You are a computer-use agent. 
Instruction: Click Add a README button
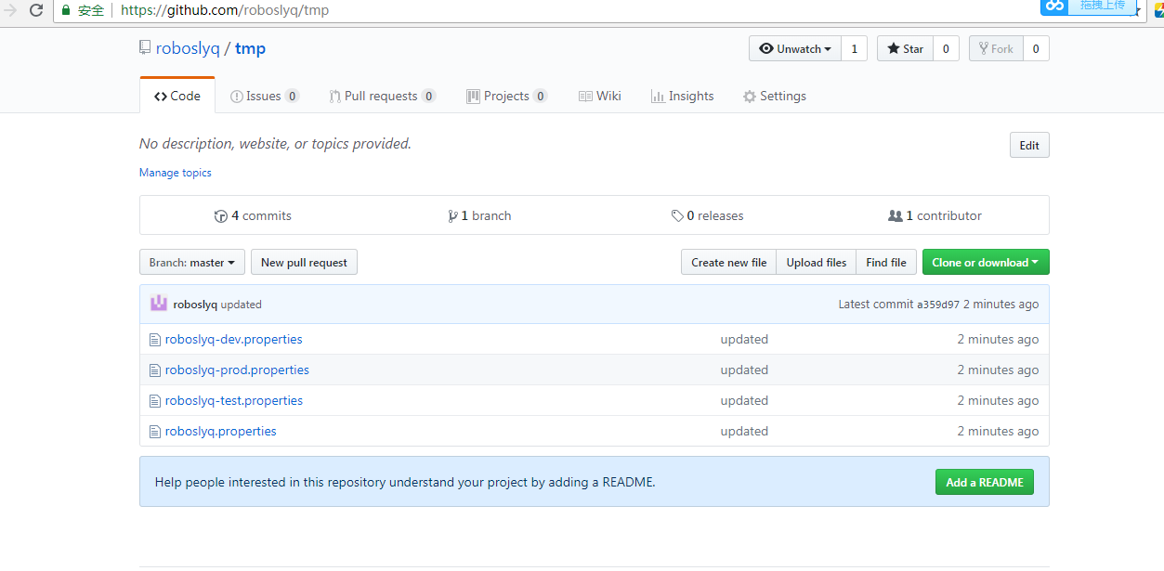(985, 483)
